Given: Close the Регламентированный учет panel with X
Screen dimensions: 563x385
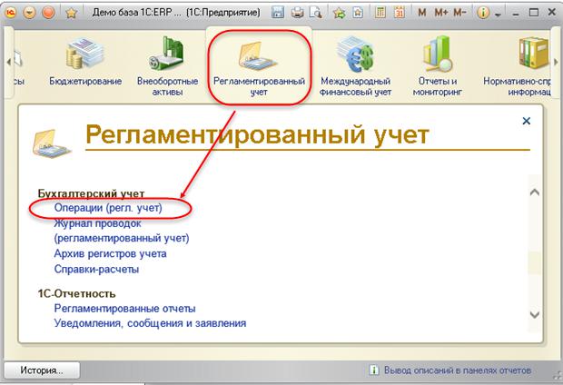Looking at the screenshot, I should (526, 121).
